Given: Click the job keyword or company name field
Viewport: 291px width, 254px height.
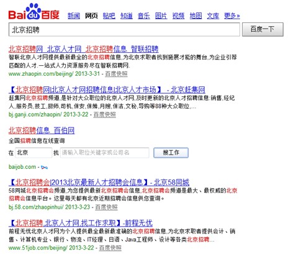Looking at the screenshot, I should tap(105, 153).
